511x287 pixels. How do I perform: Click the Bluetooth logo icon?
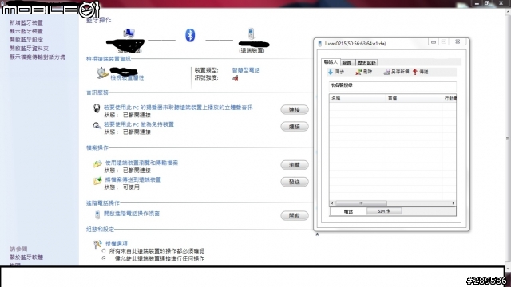point(190,35)
